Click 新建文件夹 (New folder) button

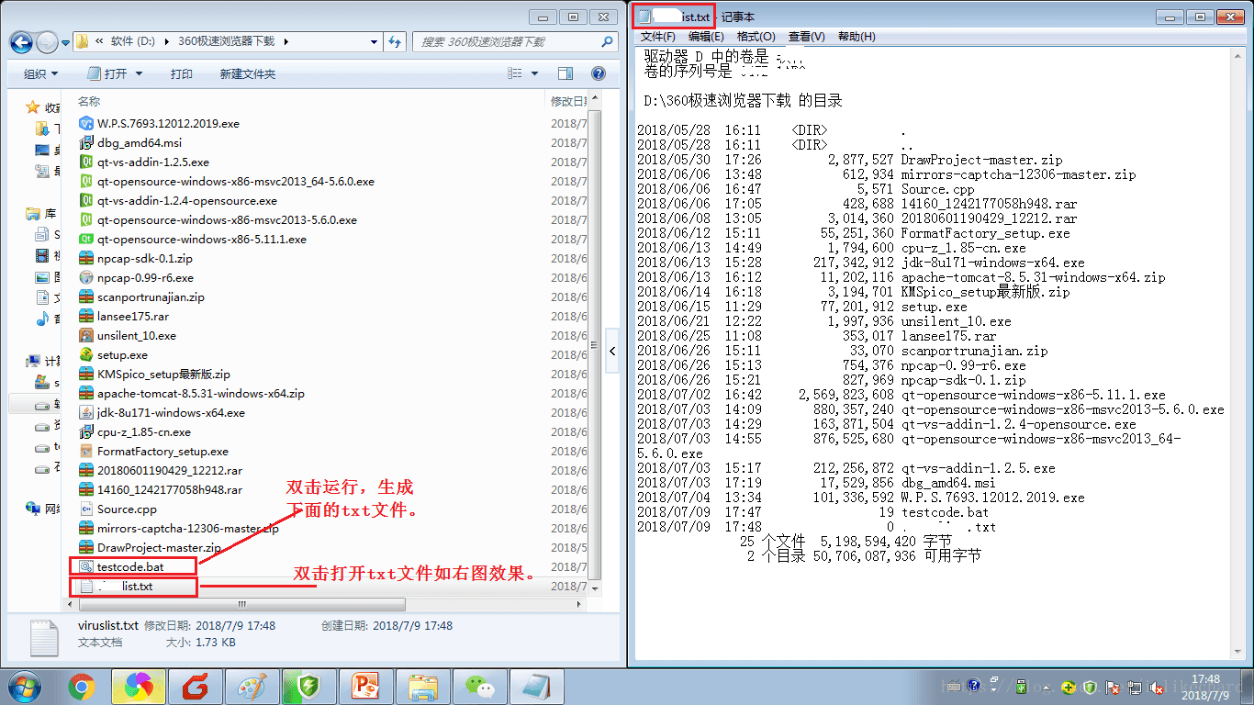[x=248, y=73]
